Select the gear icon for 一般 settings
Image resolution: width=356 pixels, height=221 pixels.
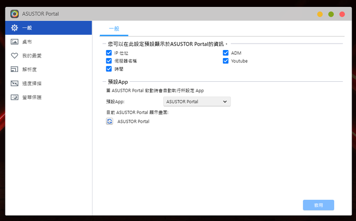pyautogui.click(x=14, y=28)
